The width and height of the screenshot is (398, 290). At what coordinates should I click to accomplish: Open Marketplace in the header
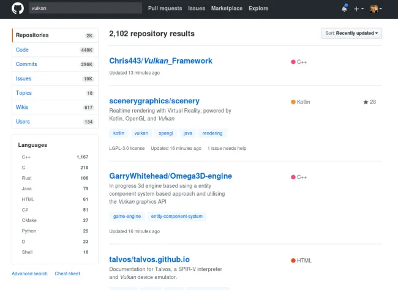[x=227, y=9]
